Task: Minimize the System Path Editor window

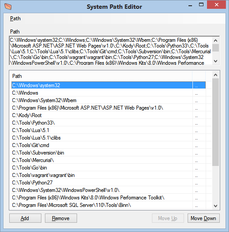Action: pos(190,6)
